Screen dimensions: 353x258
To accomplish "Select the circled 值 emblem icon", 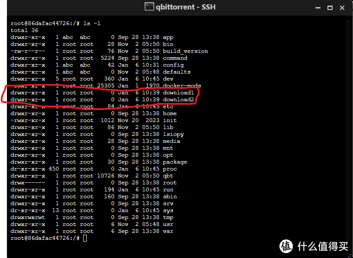I will coord(287,246).
